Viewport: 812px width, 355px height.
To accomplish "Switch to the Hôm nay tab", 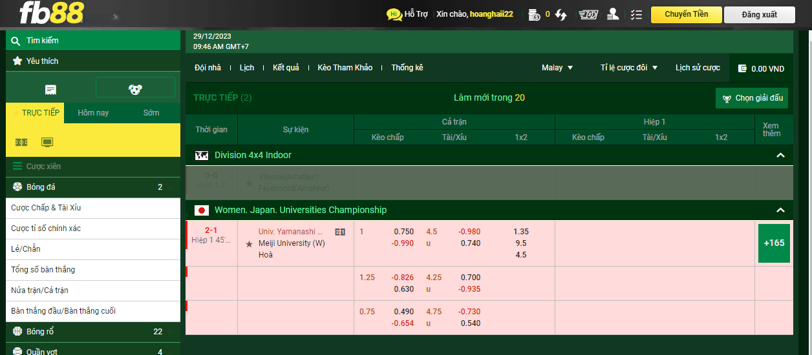I will click(x=93, y=113).
